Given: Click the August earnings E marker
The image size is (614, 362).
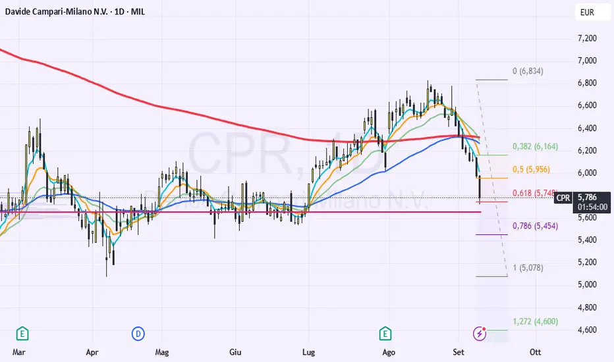Looking at the screenshot, I should [385, 334].
